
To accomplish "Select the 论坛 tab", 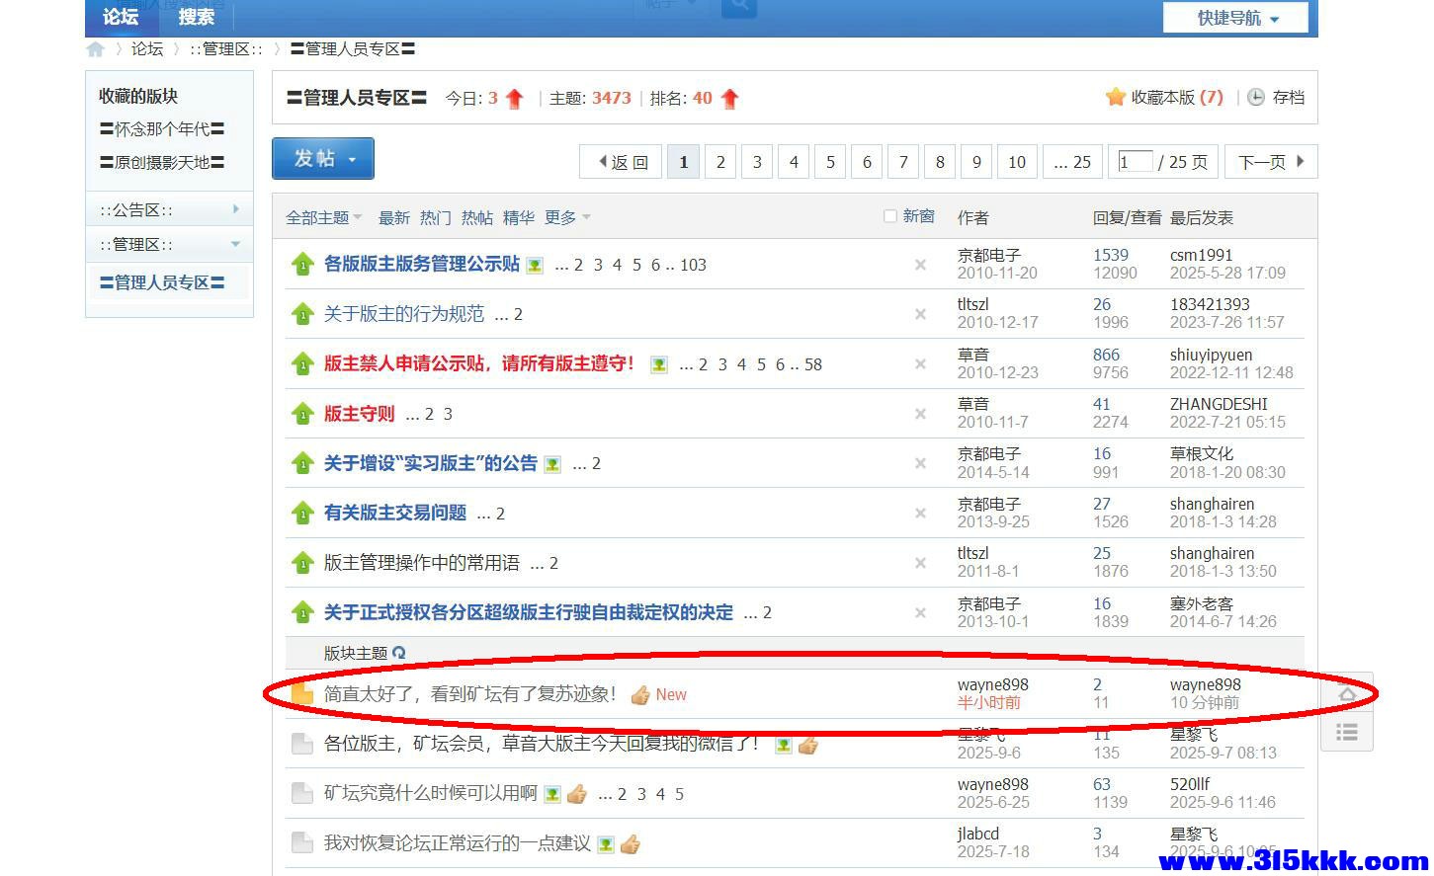I will click(119, 17).
